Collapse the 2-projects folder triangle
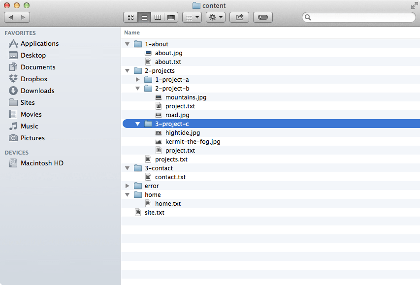The height and width of the screenshot is (285, 420). 127,71
